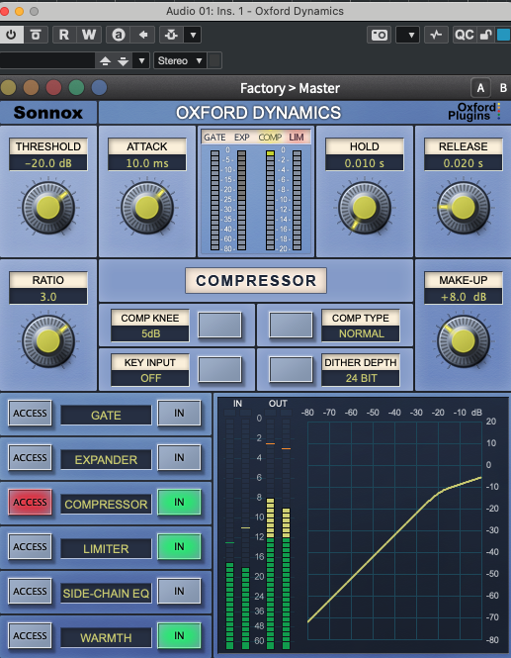
Task: Open Gate section with ACCESS button
Action: click(x=30, y=414)
